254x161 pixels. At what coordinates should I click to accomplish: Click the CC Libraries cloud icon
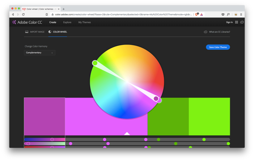205,32
